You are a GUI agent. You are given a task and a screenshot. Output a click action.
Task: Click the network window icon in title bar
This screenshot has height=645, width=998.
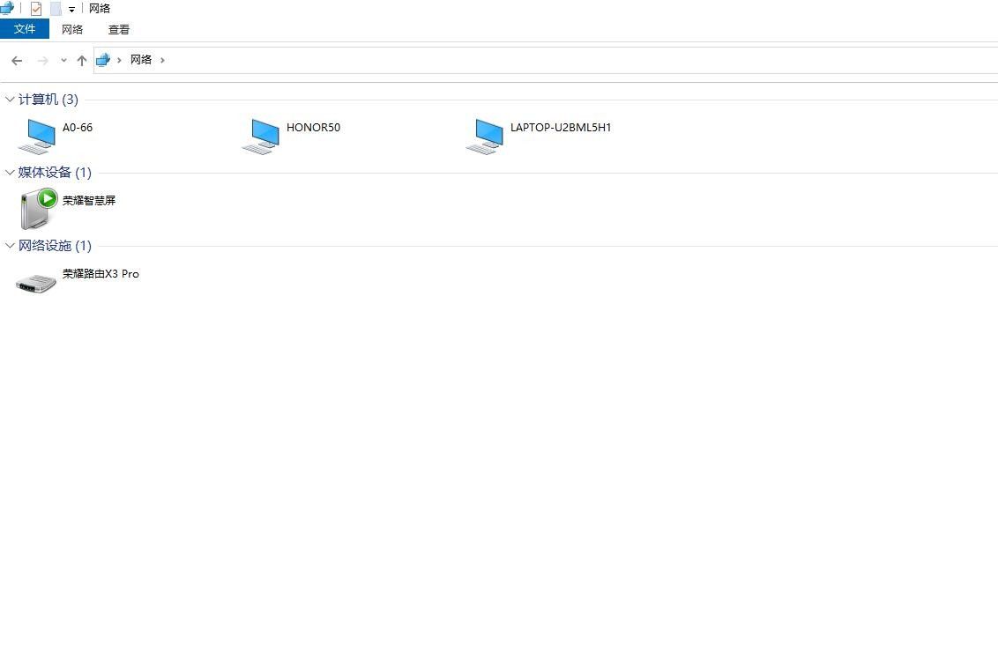pos(7,8)
